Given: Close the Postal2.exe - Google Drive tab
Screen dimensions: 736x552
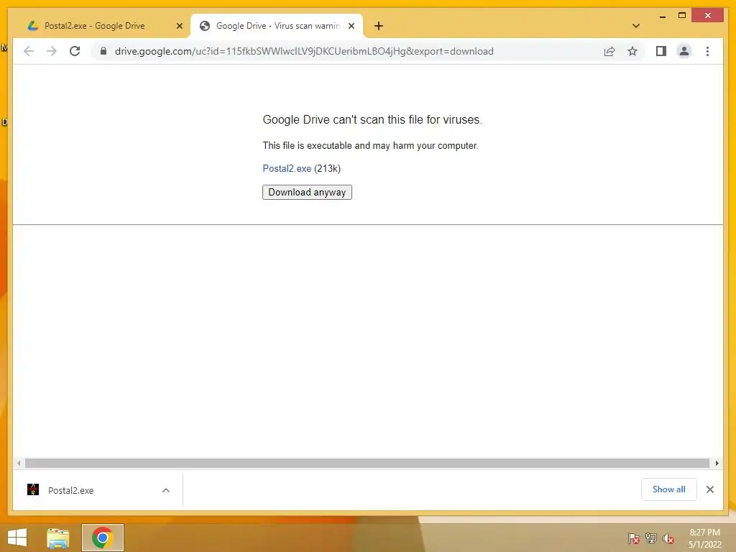Looking at the screenshot, I should pos(179,26).
